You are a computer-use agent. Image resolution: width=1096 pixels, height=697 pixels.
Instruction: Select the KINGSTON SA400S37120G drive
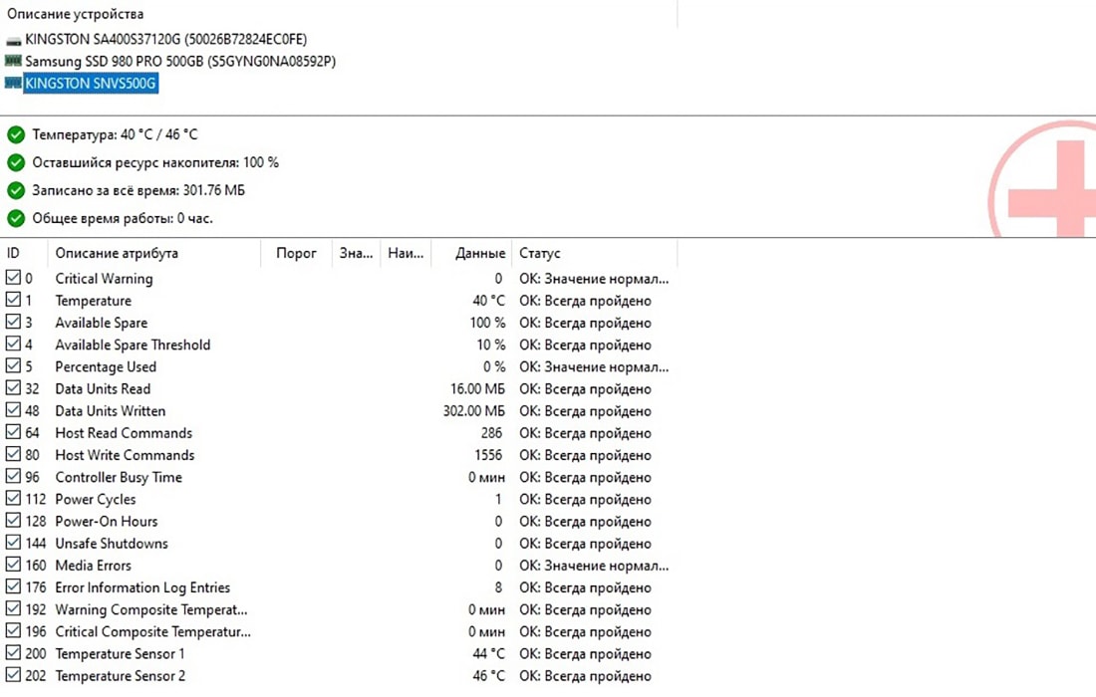click(x=165, y=39)
